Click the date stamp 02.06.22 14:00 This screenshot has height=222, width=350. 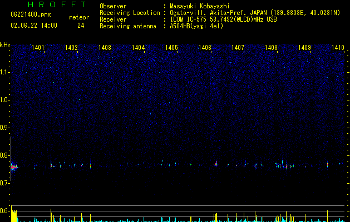tap(34, 26)
